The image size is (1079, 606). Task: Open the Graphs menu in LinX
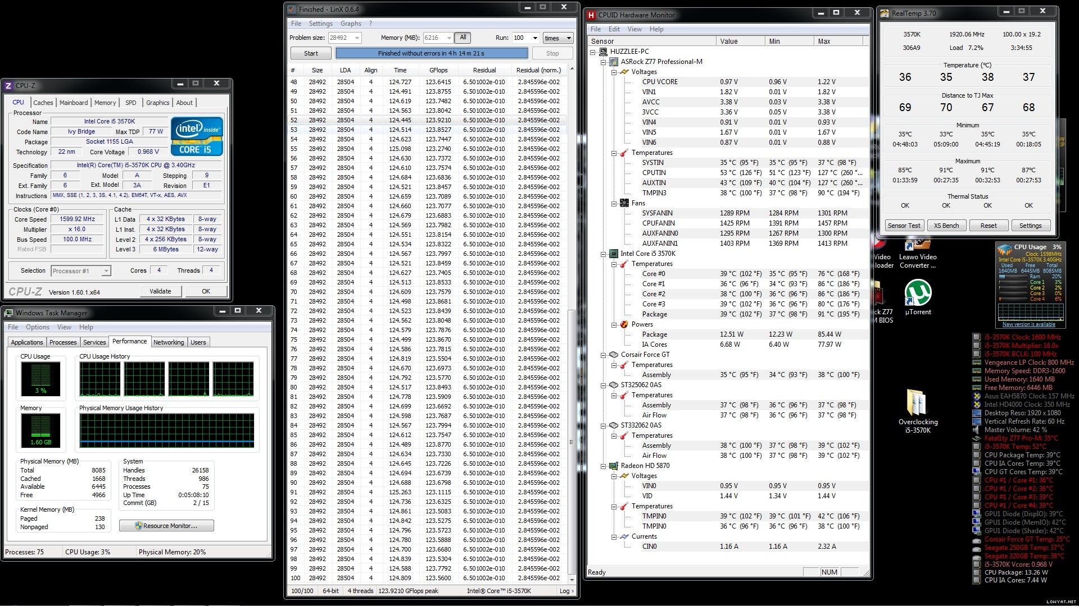coord(351,24)
